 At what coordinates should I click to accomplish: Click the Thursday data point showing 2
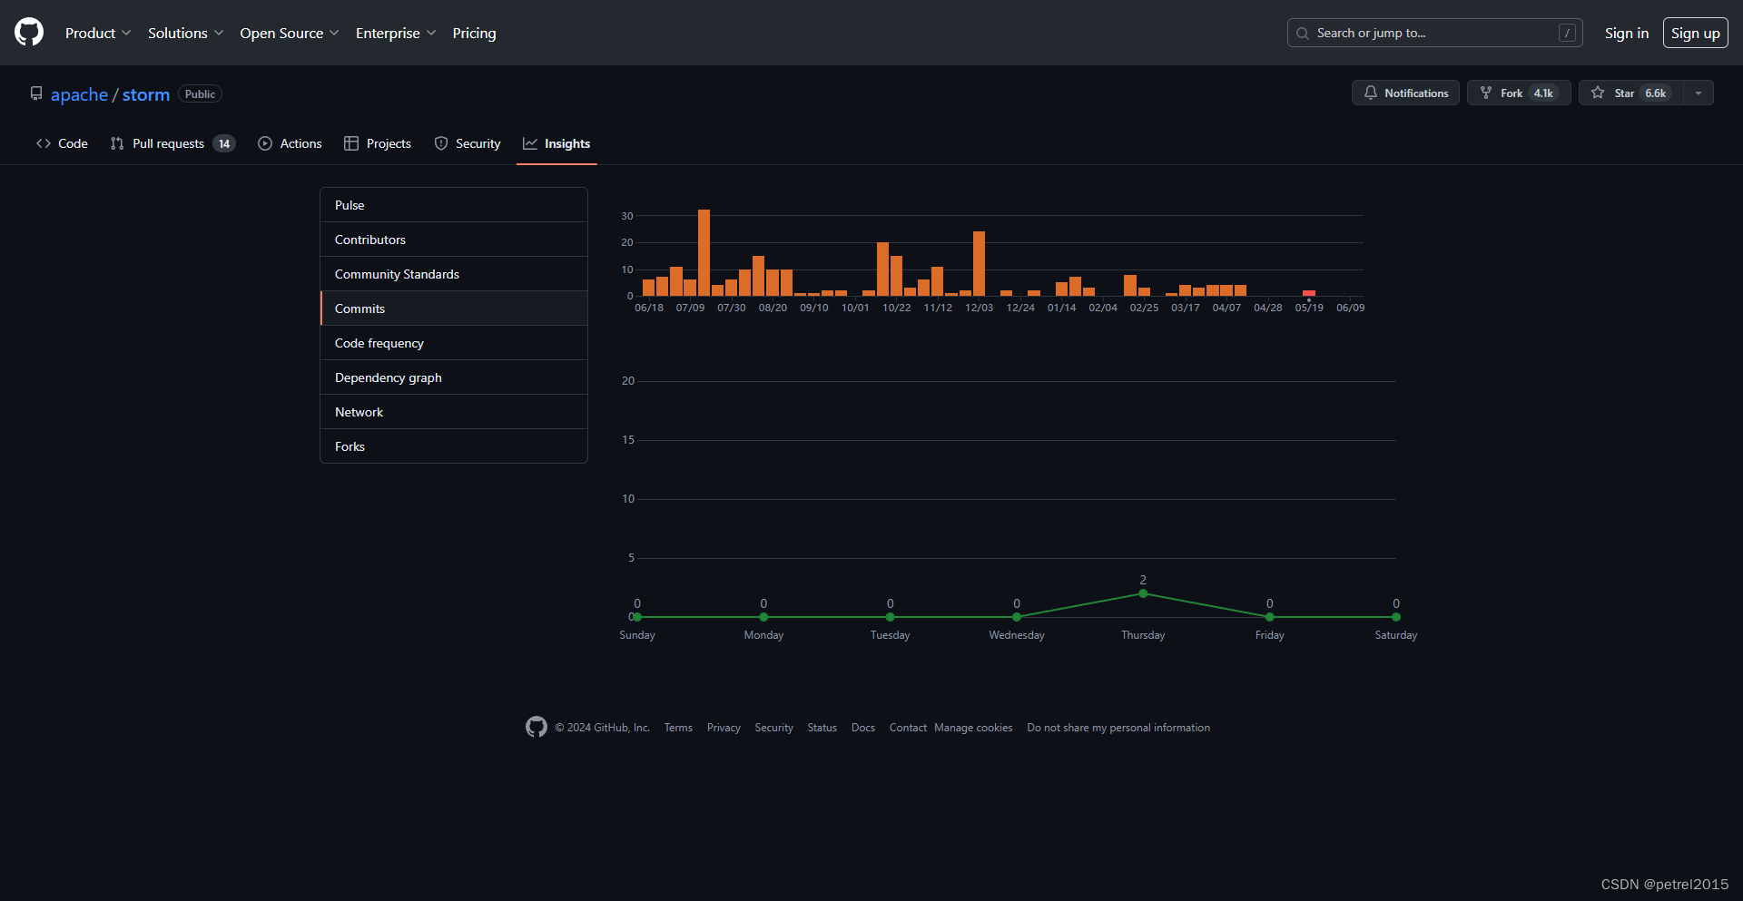pos(1143,593)
